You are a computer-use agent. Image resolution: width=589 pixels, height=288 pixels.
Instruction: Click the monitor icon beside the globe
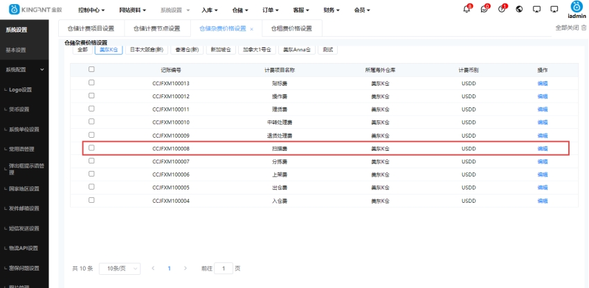pyautogui.click(x=537, y=9)
